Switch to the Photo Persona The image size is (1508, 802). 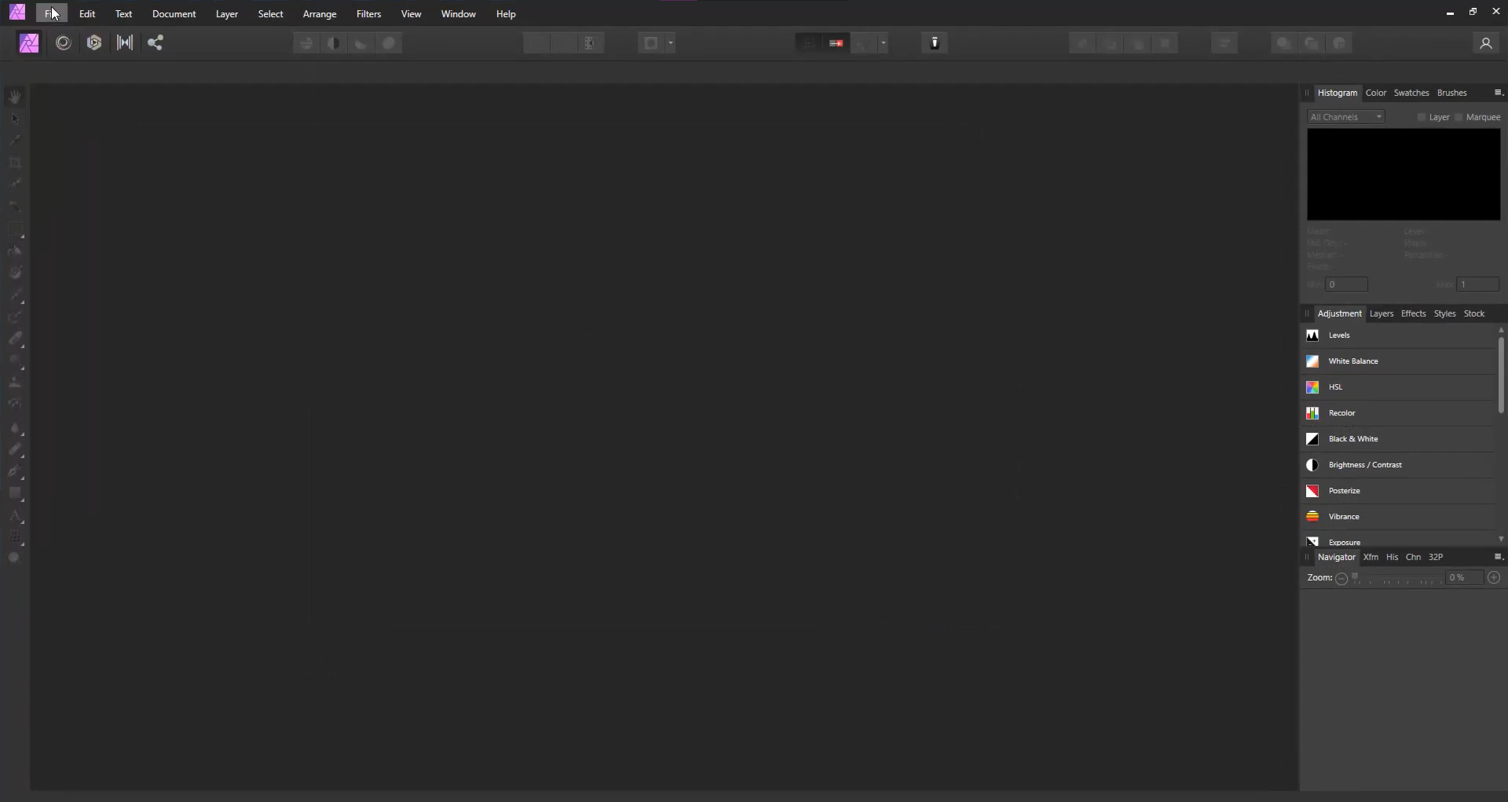coord(29,43)
